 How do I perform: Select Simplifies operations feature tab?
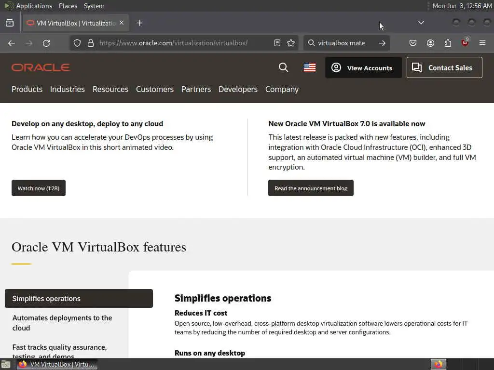(79, 299)
